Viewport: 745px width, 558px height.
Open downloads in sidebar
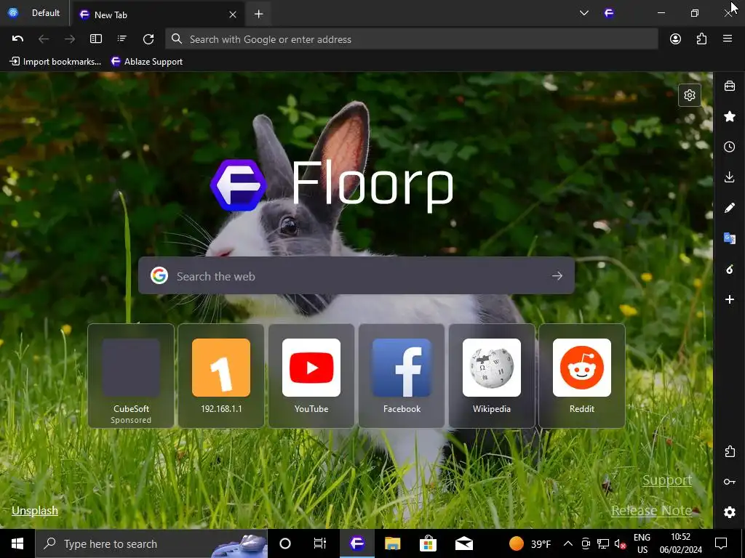(729, 177)
